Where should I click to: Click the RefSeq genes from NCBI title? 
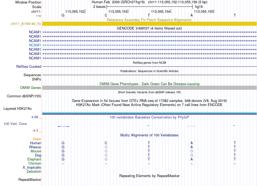pos(149,63)
